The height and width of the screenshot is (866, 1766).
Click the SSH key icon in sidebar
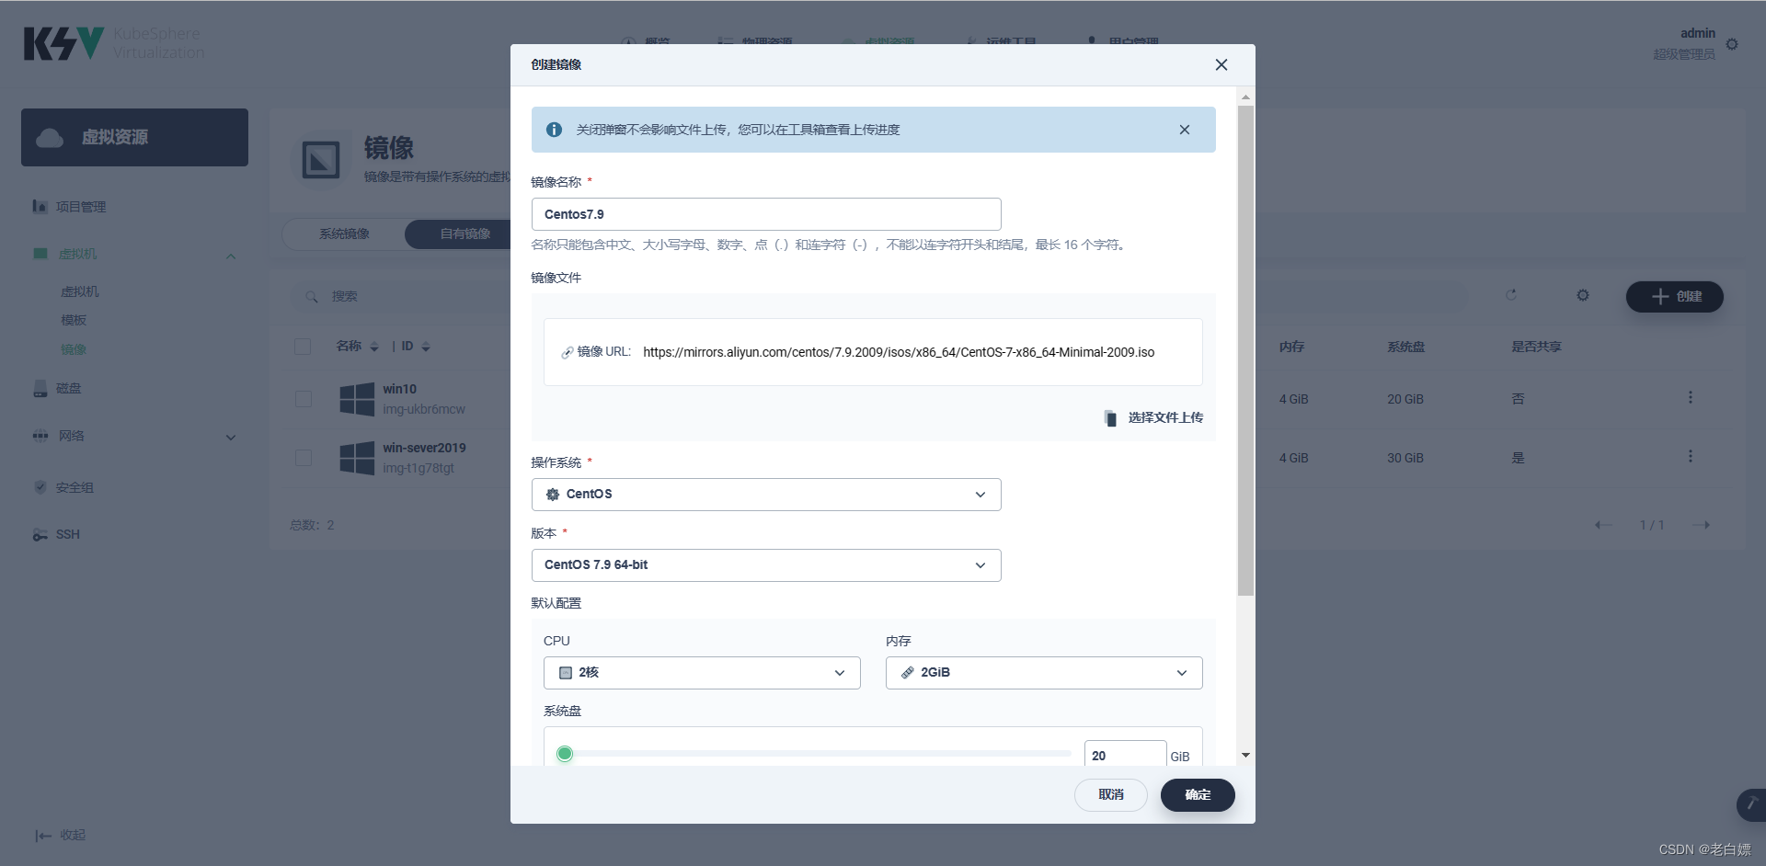pyautogui.click(x=40, y=534)
